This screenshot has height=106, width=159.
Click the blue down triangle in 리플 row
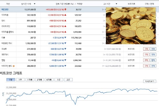click(x=65, y=38)
